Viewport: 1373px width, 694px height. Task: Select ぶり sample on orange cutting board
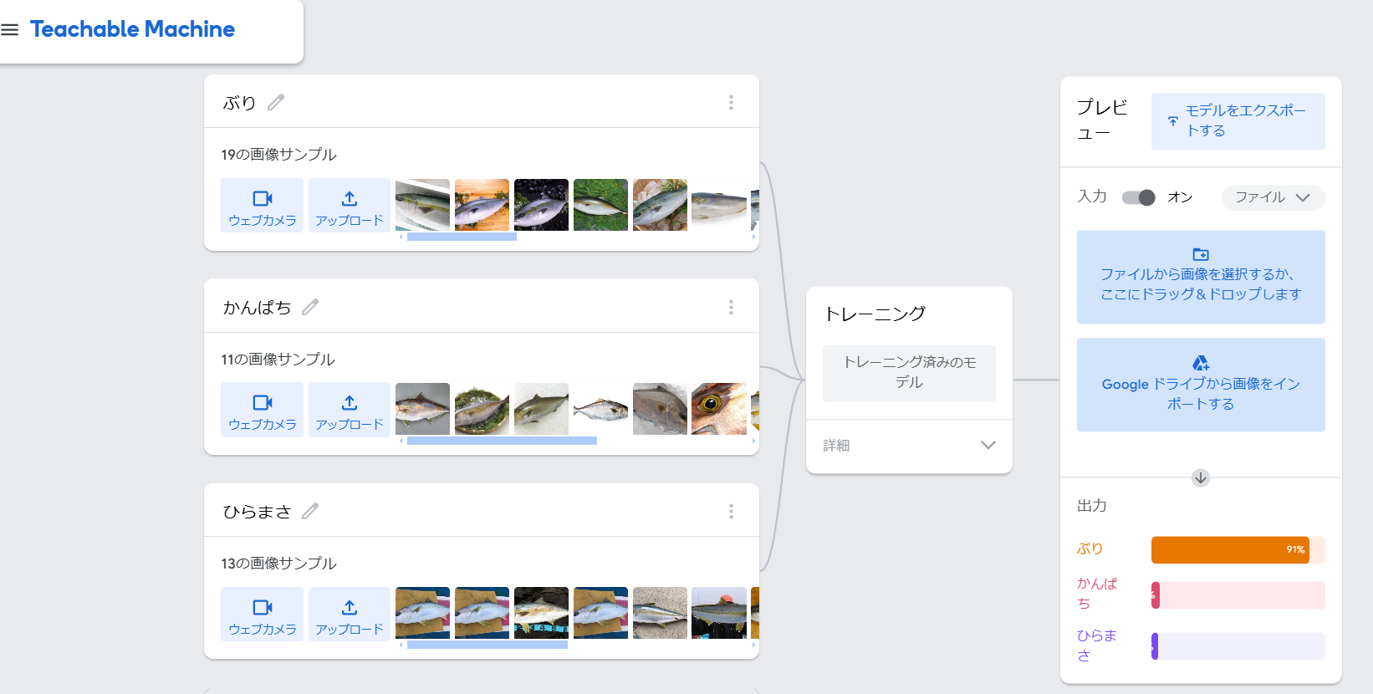[482, 205]
